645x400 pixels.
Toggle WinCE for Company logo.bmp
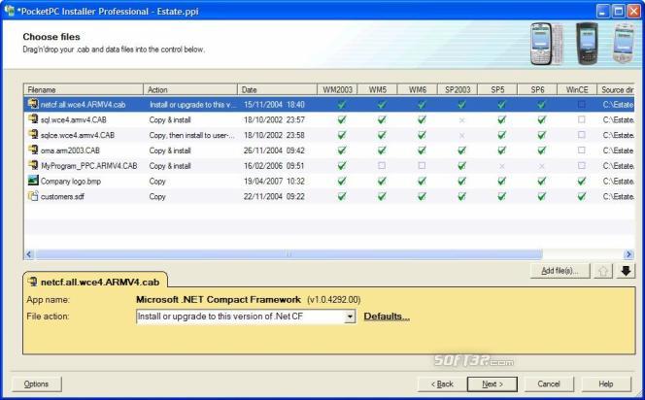[x=581, y=181]
